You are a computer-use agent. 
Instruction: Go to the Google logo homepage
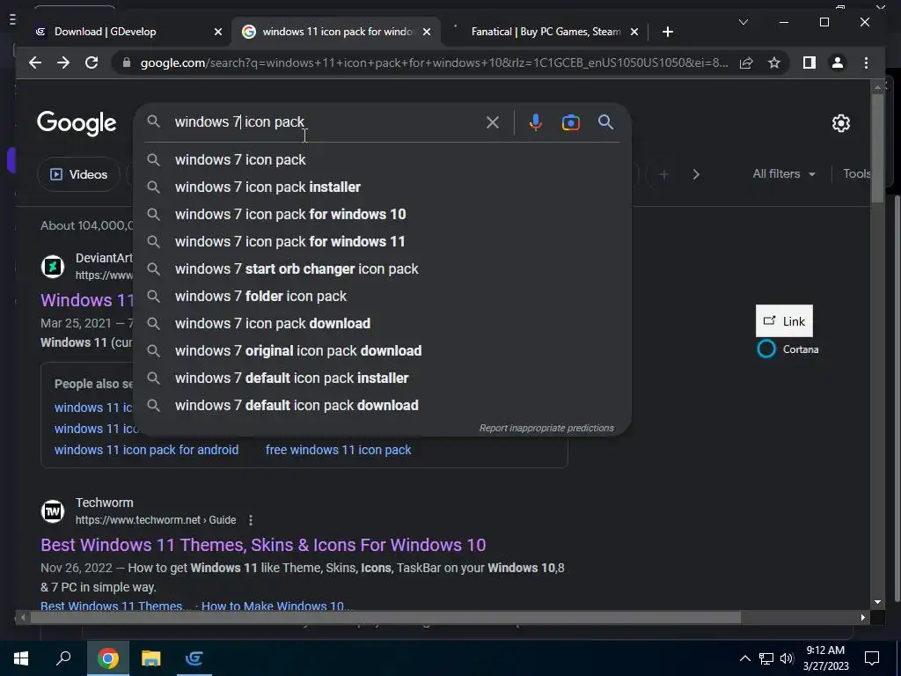click(77, 123)
